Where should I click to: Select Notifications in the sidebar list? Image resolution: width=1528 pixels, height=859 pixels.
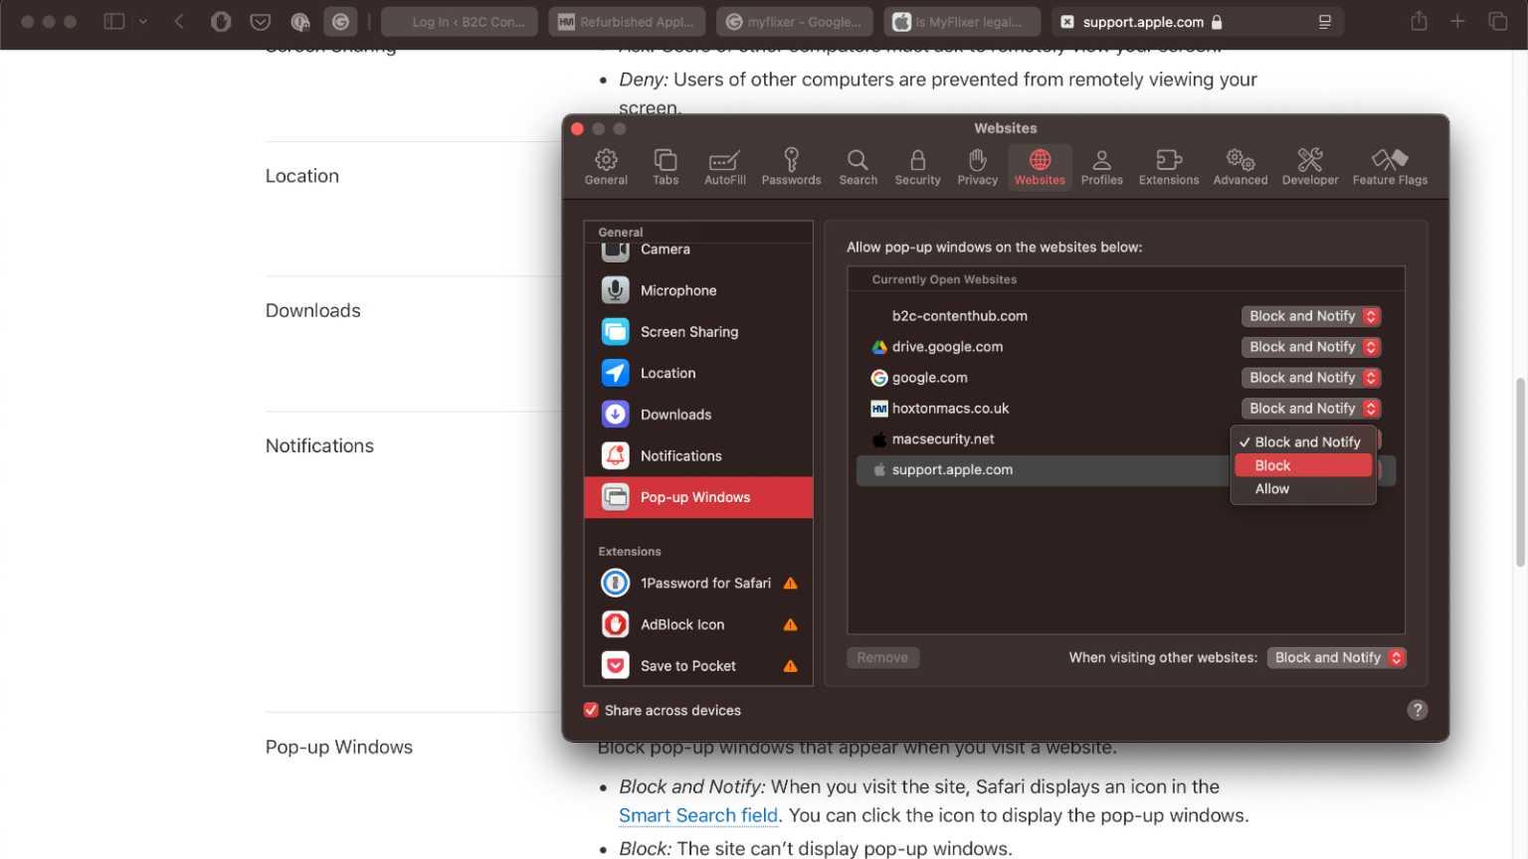coord(680,456)
